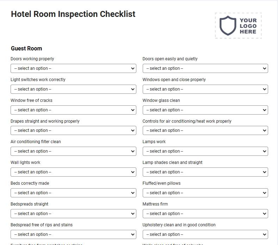This screenshot has height=245, width=278.
Task: Expand Upholstery clean and in good condition dropdown
Action: click(205, 234)
